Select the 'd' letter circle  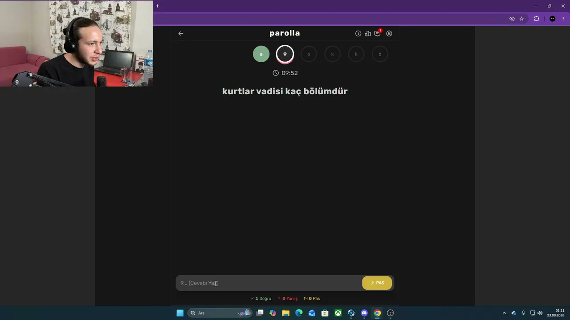click(x=380, y=54)
